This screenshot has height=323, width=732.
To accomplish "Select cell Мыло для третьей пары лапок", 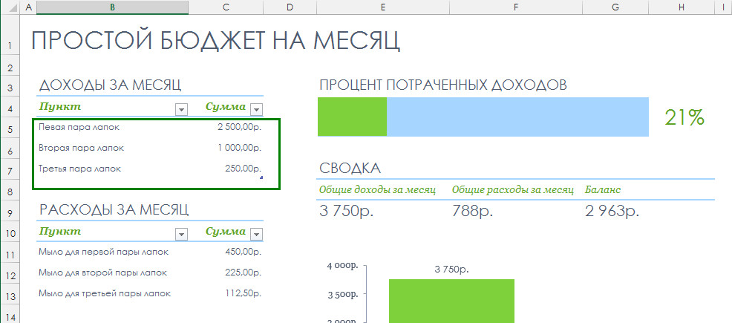I will tap(113, 293).
